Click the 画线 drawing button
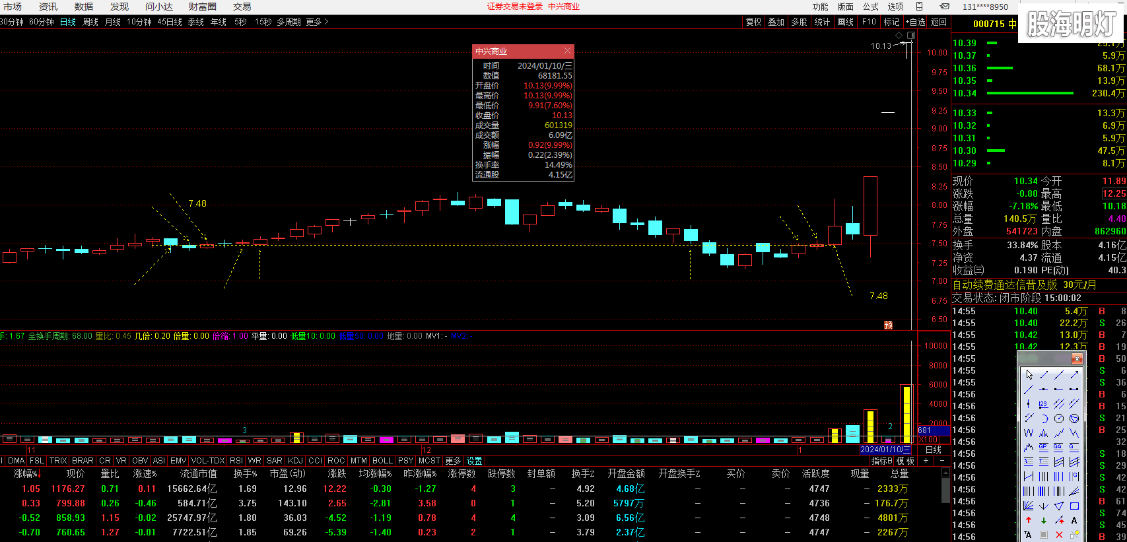This screenshot has height=542, width=1127. pyautogui.click(x=846, y=22)
